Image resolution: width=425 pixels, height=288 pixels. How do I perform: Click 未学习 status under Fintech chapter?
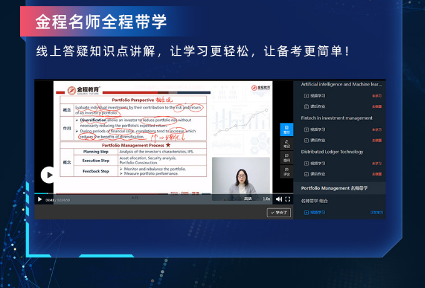[x=377, y=130]
